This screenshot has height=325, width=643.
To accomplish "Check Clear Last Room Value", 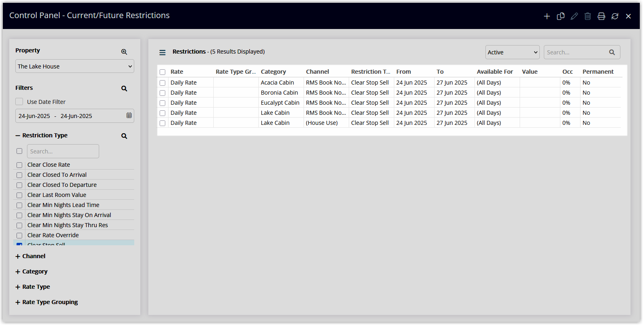I will click(19, 195).
